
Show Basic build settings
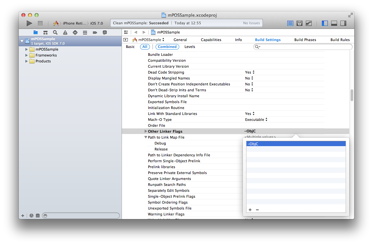(x=130, y=47)
